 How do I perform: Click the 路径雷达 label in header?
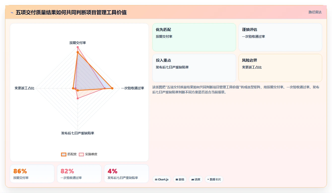(x=315, y=12)
